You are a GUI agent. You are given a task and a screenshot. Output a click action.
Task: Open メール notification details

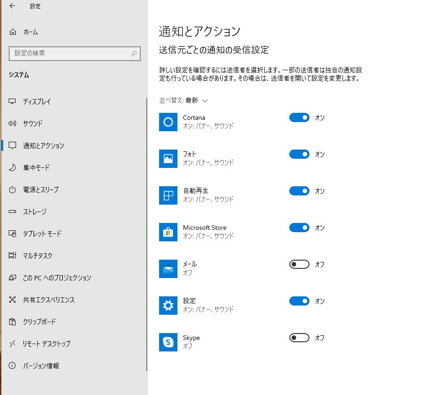pyautogui.click(x=190, y=268)
